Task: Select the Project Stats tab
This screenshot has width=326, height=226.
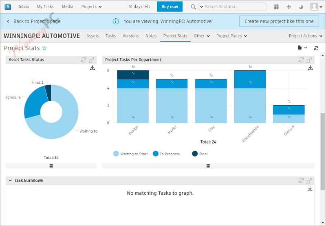Action: 175,36
